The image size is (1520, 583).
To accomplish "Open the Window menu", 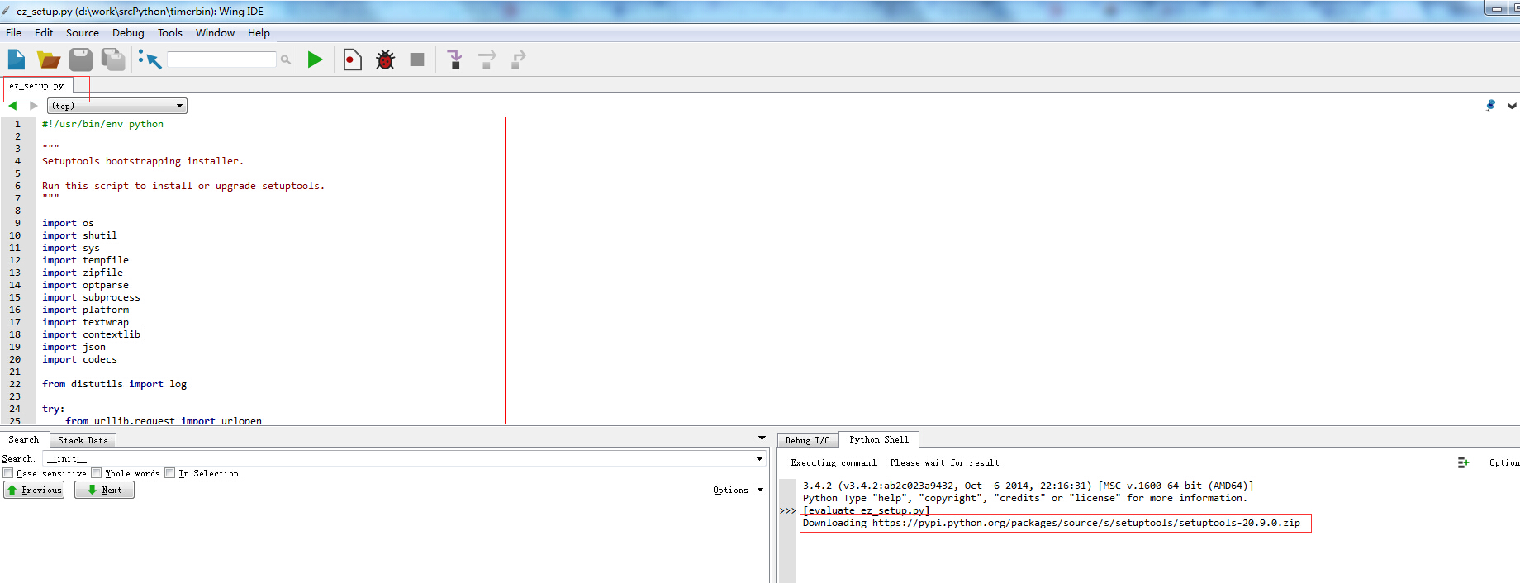I will pos(215,33).
